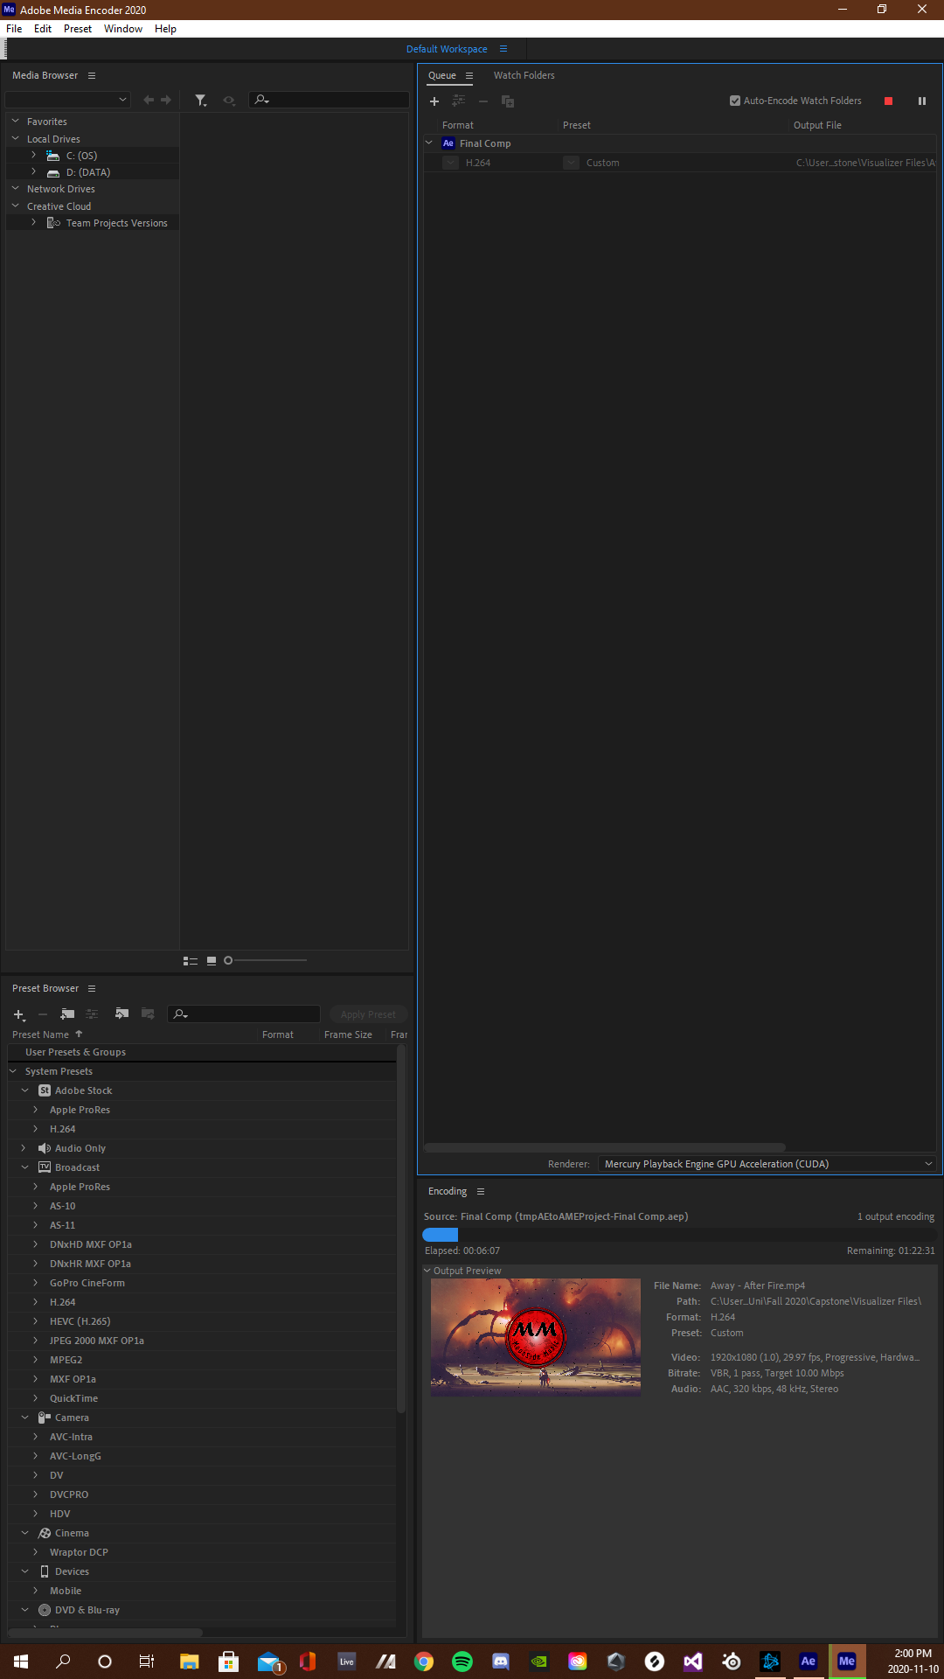Switch to the Watch Folders tab
944x1679 pixels.
[524, 76]
